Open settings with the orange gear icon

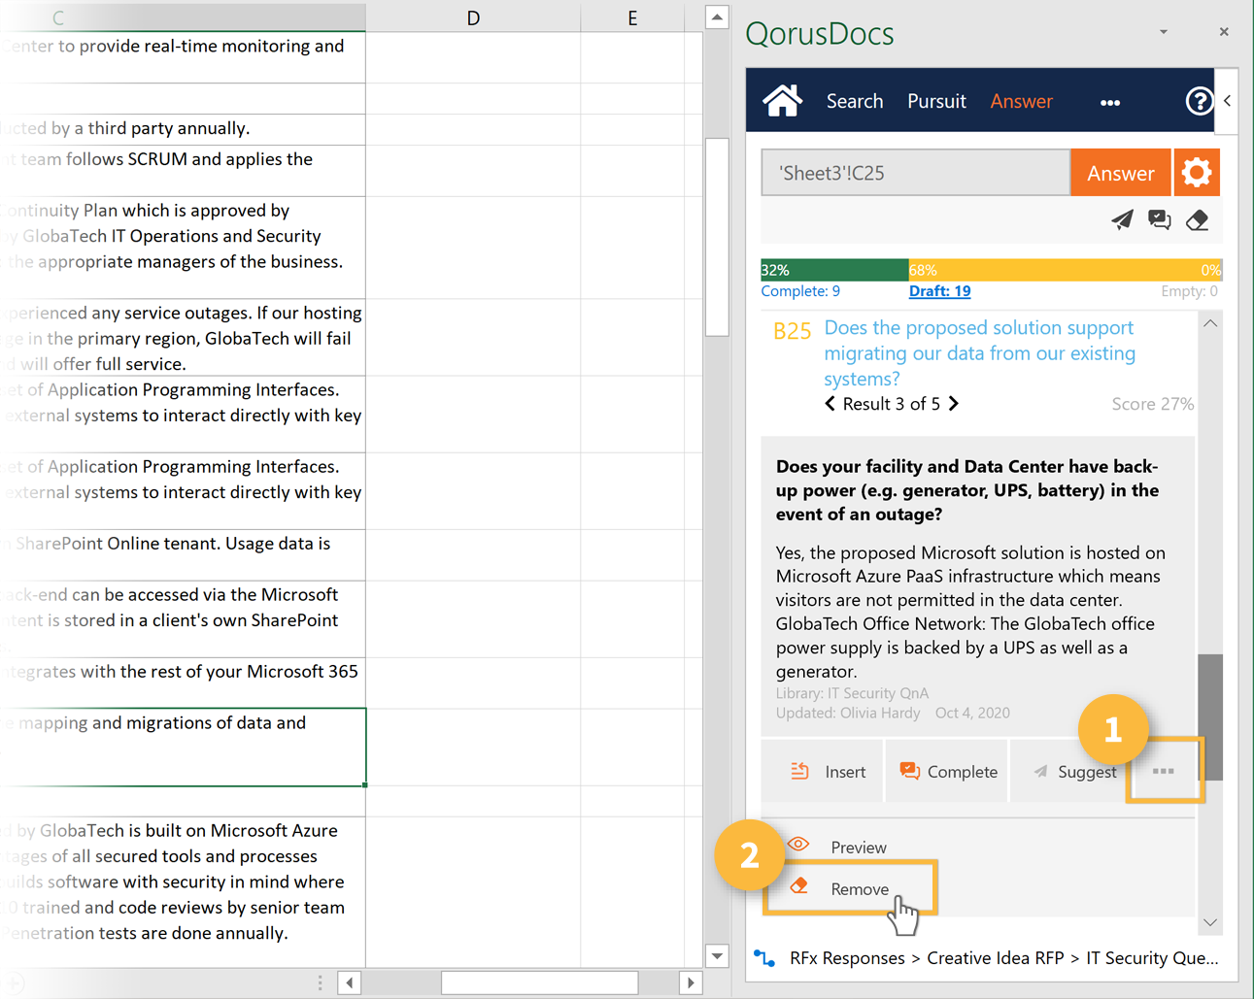tap(1197, 173)
